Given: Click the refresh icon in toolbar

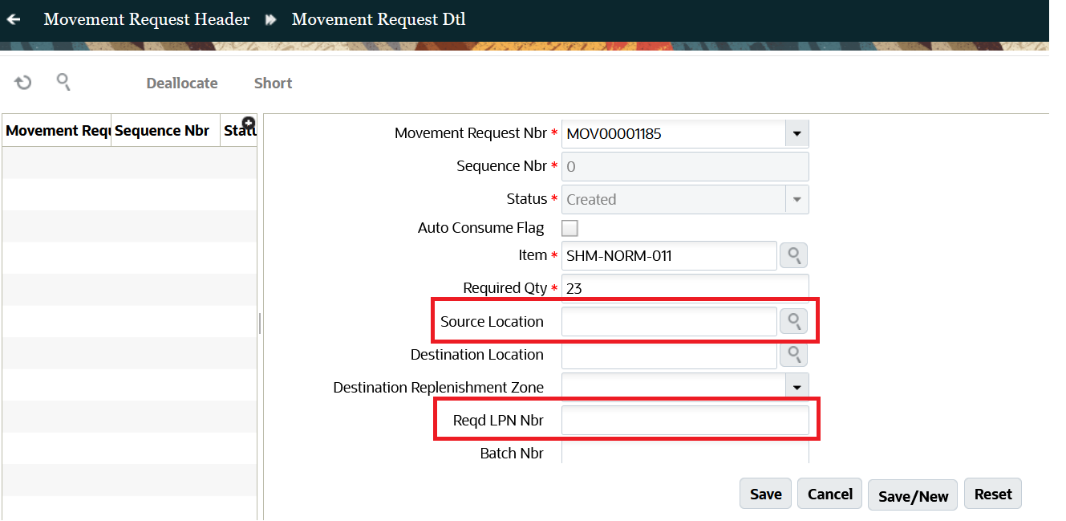Looking at the screenshot, I should coord(23,83).
